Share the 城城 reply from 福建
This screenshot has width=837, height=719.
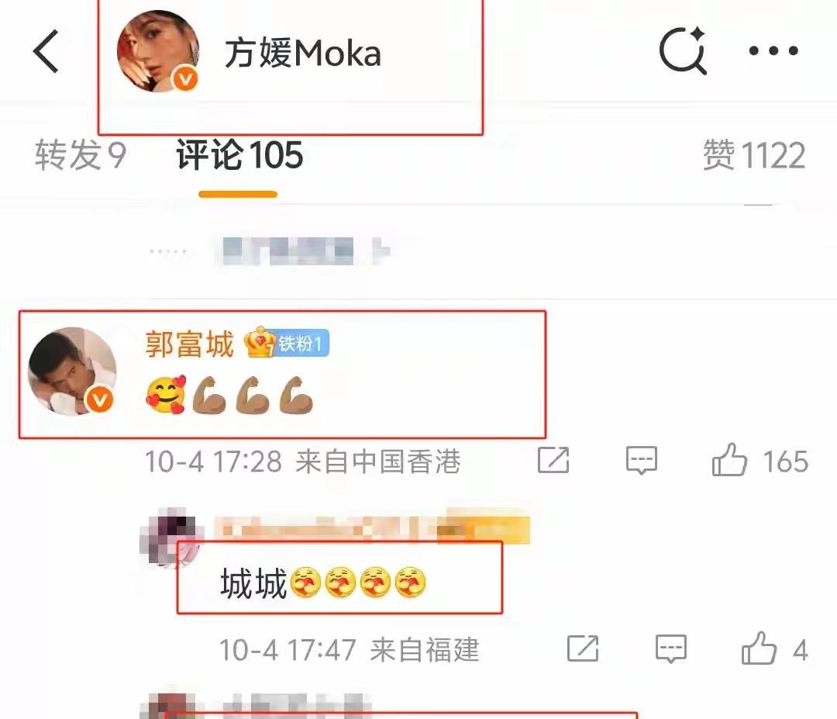(583, 648)
